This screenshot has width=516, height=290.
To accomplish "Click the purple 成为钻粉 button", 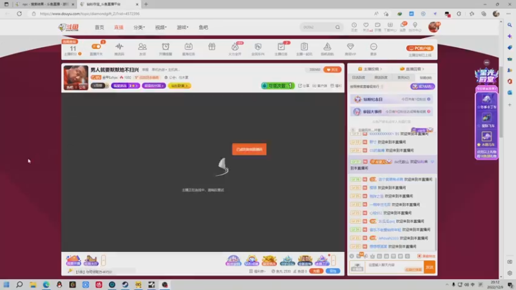I will click(422, 86).
